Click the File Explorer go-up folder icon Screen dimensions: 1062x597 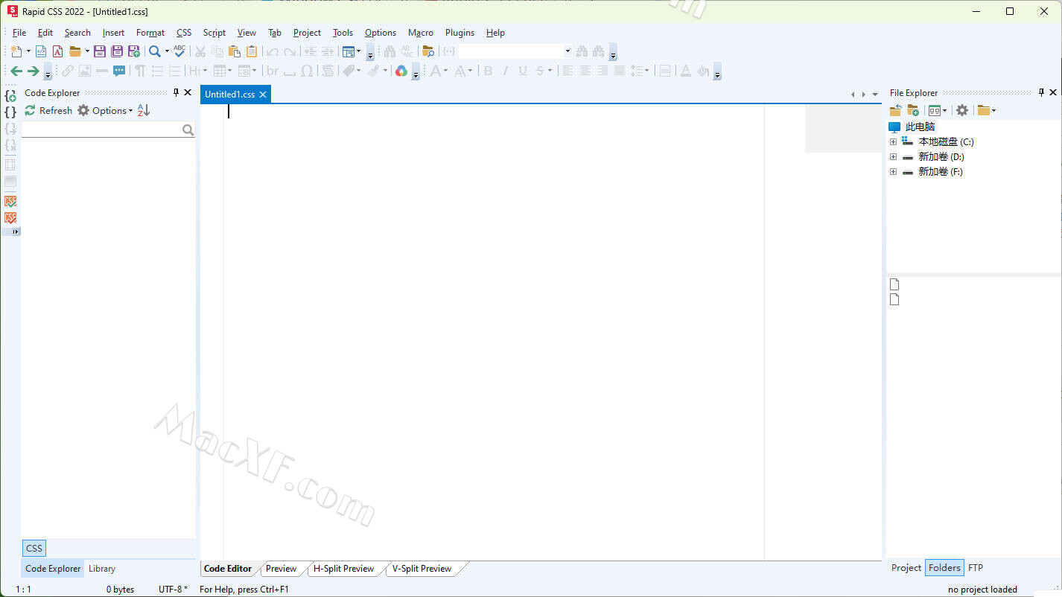tap(895, 110)
